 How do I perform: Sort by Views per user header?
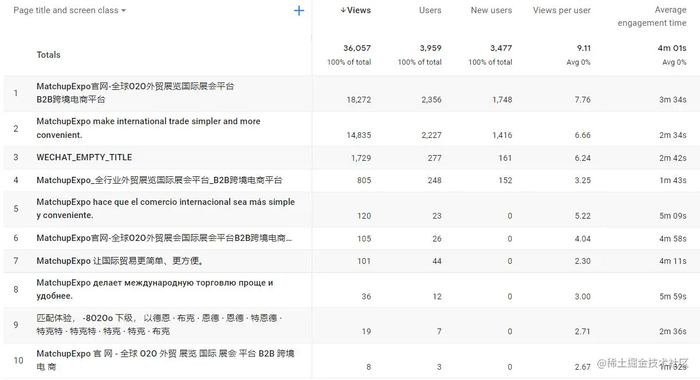(561, 10)
